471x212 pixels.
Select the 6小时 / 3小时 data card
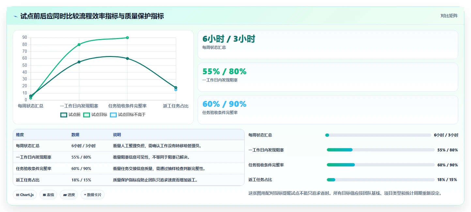pyautogui.click(x=328, y=45)
